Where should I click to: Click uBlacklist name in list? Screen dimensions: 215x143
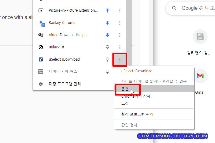(57, 47)
